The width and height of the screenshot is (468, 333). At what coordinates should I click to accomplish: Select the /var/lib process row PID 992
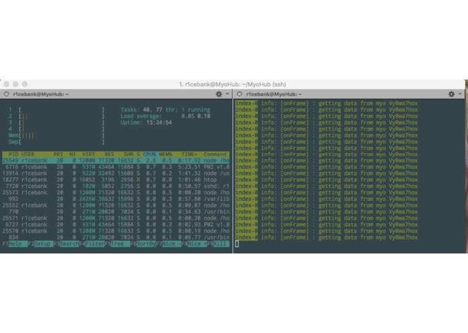116,199
